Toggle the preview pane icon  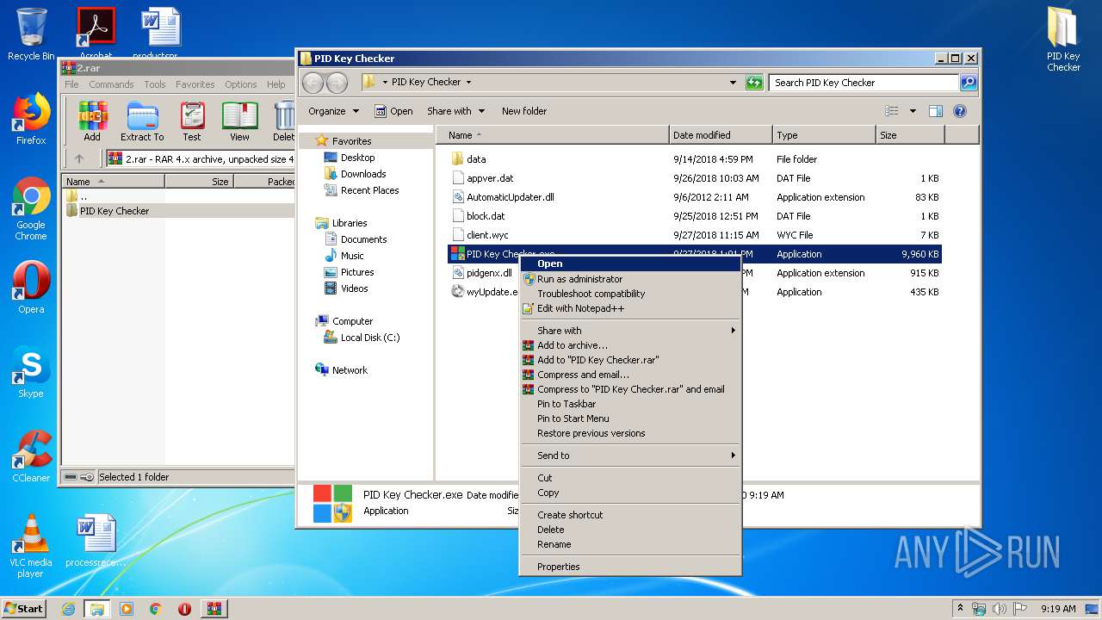(936, 111)
